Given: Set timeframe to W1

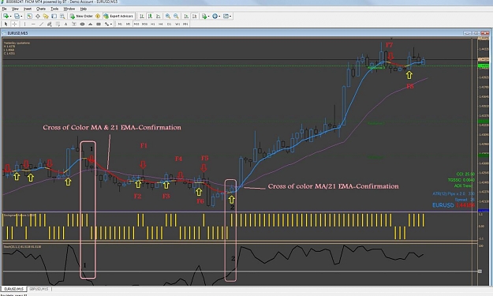Looking at the screenshot, I should (177, 24).
